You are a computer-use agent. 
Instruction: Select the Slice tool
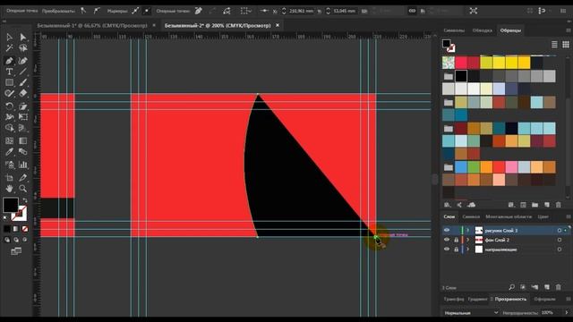(x=23, y=177)
